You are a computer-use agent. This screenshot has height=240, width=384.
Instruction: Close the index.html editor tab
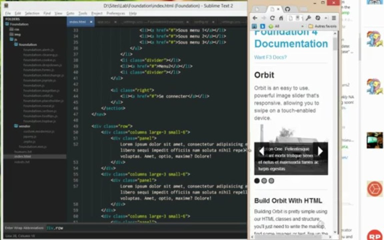click(91, 22)
